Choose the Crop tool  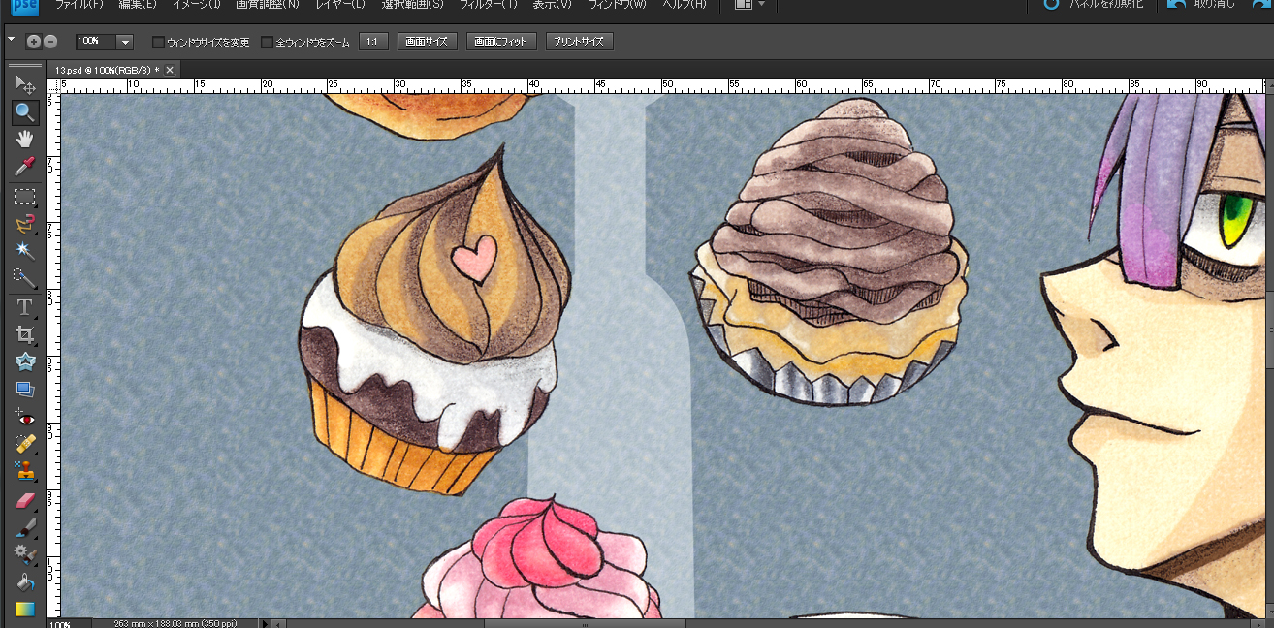click(25, 334)
